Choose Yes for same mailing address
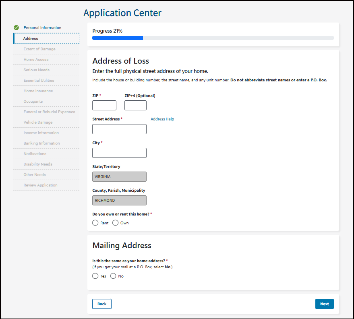 [95, 276]
